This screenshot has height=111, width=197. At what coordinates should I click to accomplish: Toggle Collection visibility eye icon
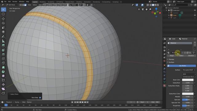point(195,10)
